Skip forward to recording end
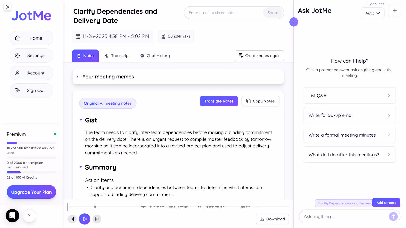Image resolution: width=406 pixels, height=228 pixels. (x=97, y=219)
